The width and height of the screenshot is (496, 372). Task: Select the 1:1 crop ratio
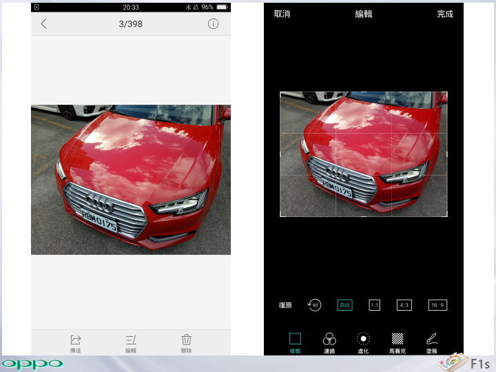[374, 305]
